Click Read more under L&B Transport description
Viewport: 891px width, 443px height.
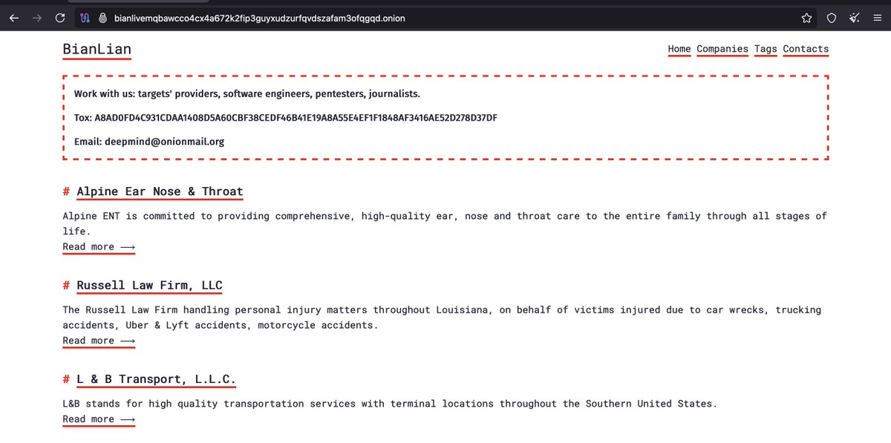(x=99, y=419)
